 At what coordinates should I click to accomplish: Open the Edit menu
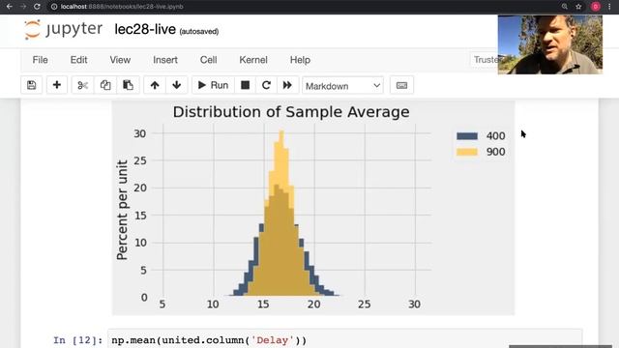coord(78,60)
